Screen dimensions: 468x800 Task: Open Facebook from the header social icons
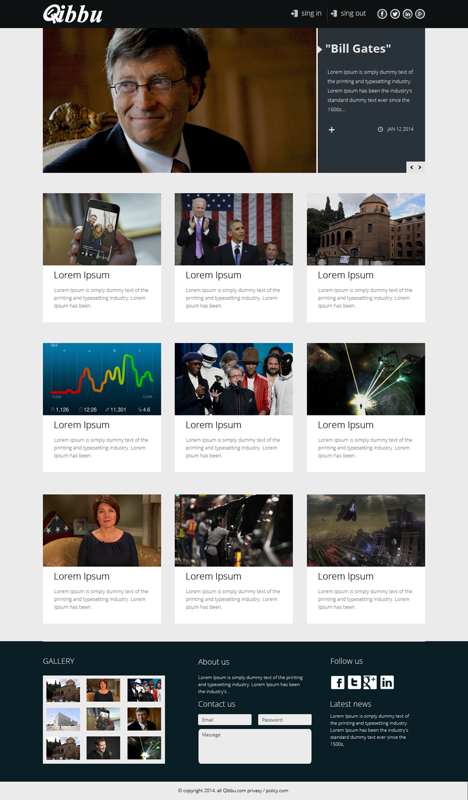[x=382, y=14]
